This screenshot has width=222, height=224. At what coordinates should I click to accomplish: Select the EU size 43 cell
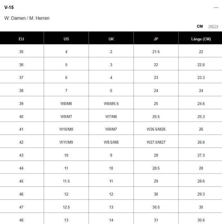point(21,155)
